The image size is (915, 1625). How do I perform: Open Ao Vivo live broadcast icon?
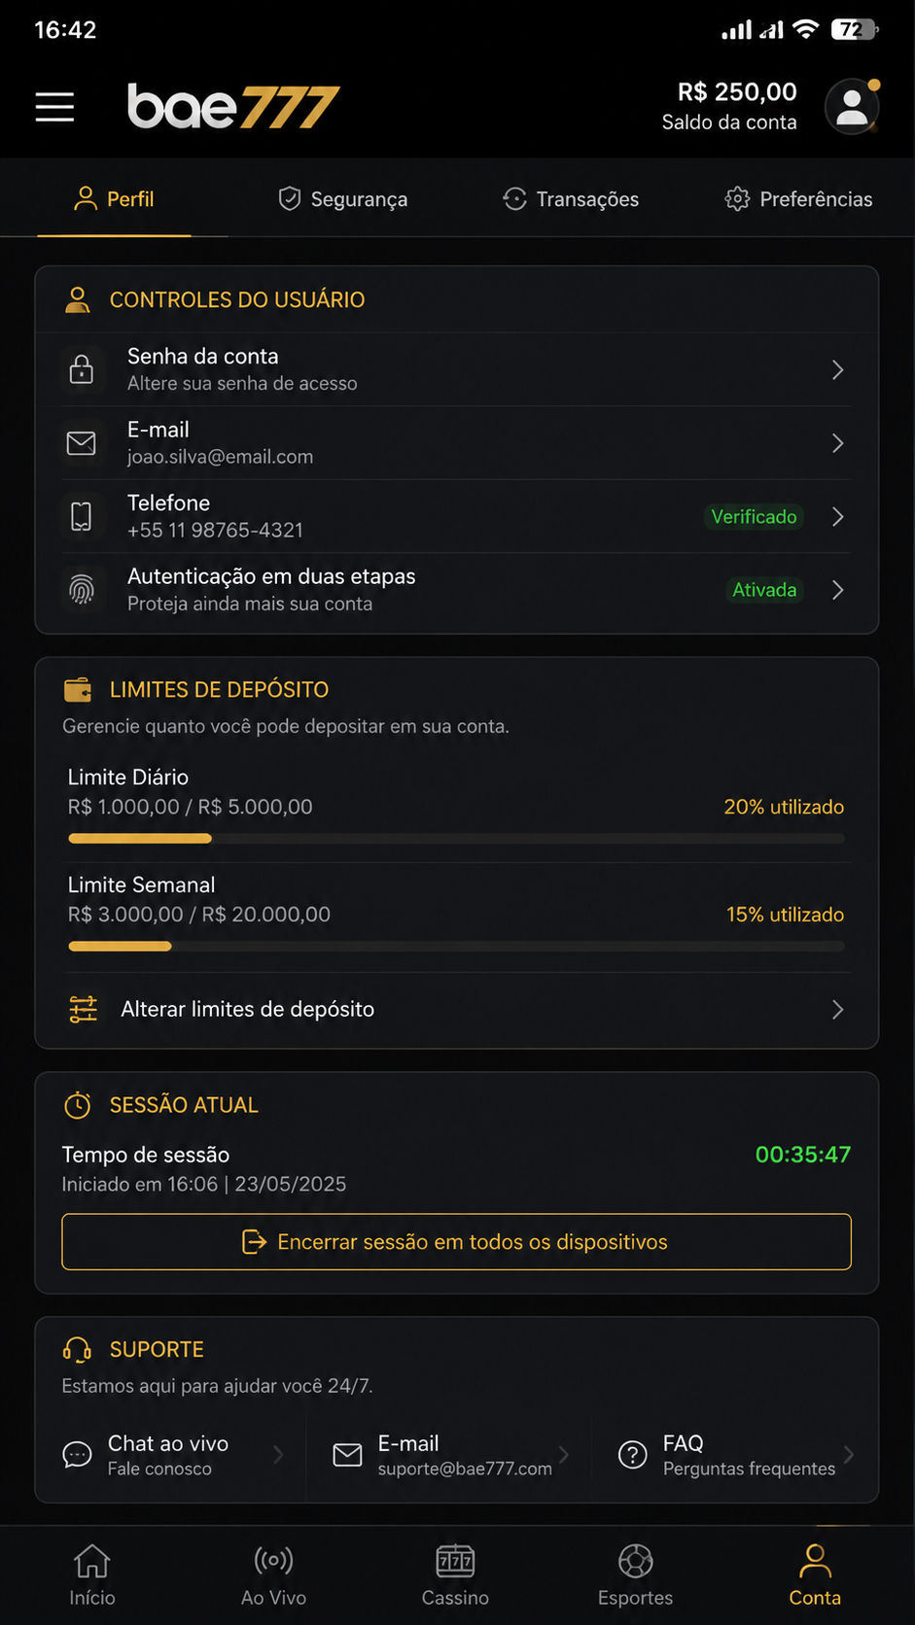(273, 1561)
